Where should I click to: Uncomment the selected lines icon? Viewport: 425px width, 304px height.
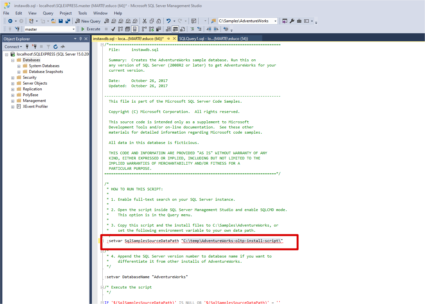(x=199, y=29)
